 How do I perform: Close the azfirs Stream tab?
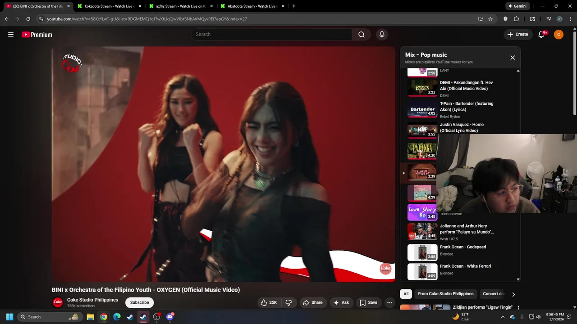(212, 6)
